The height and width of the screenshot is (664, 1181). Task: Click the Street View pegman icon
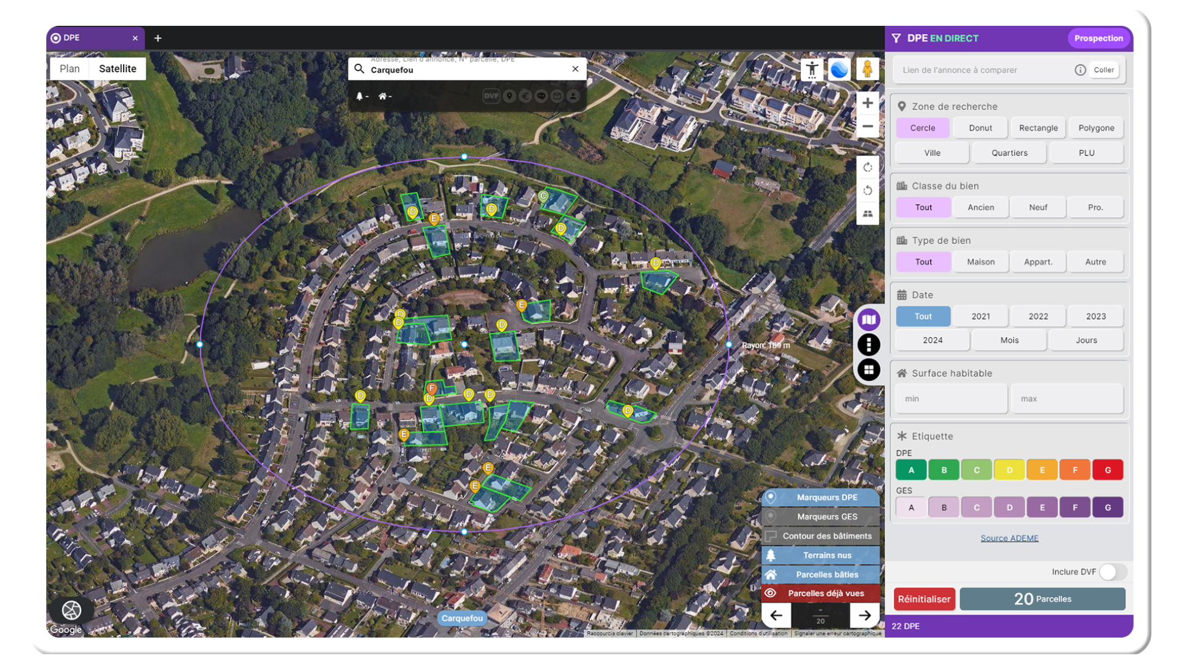tap(867, 69)
